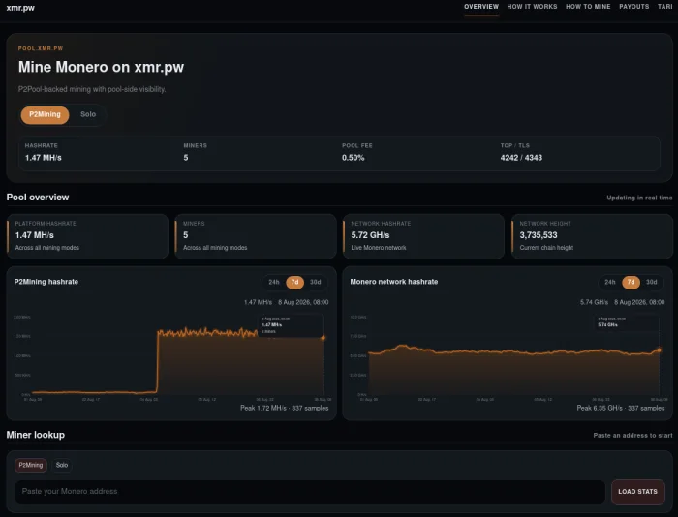
Task: Switch hero card to Solo mode
Action: (88, 114)
